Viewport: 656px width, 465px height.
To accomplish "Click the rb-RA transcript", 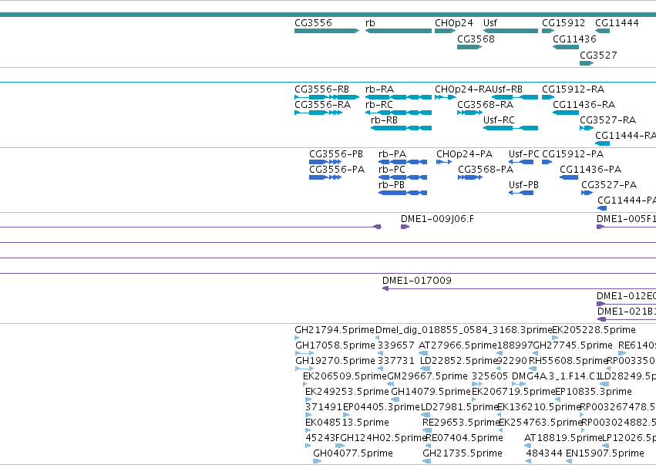I will 399,97.
